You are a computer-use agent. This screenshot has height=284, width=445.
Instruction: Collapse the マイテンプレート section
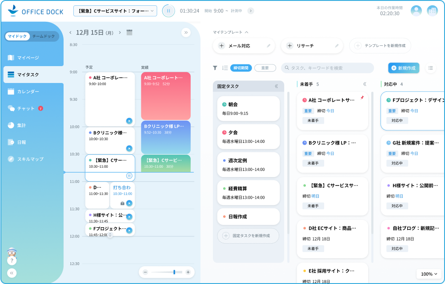[x=245, y=32]
